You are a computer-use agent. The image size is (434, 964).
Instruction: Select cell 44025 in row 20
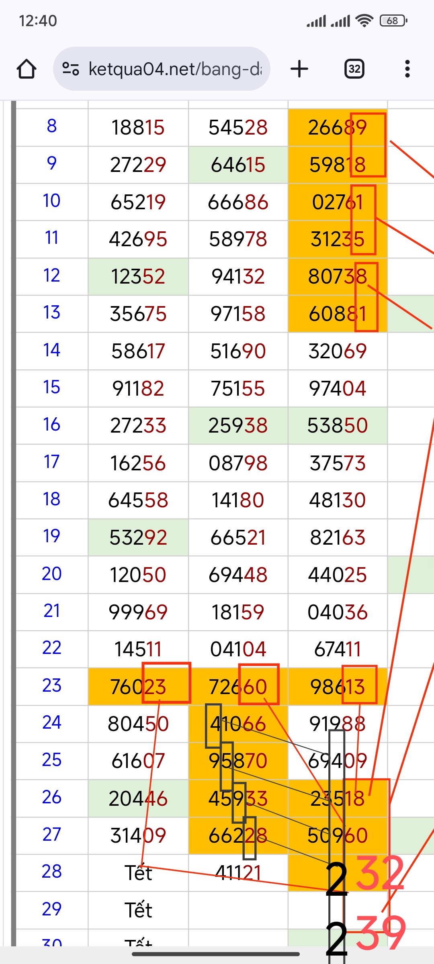(338, 575)
